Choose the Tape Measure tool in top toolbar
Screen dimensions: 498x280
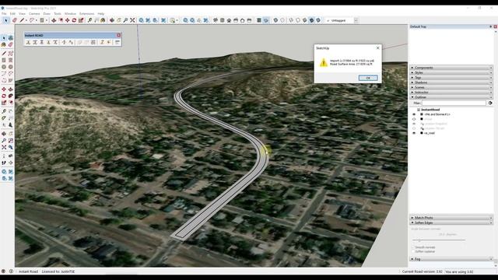[90, 20]
